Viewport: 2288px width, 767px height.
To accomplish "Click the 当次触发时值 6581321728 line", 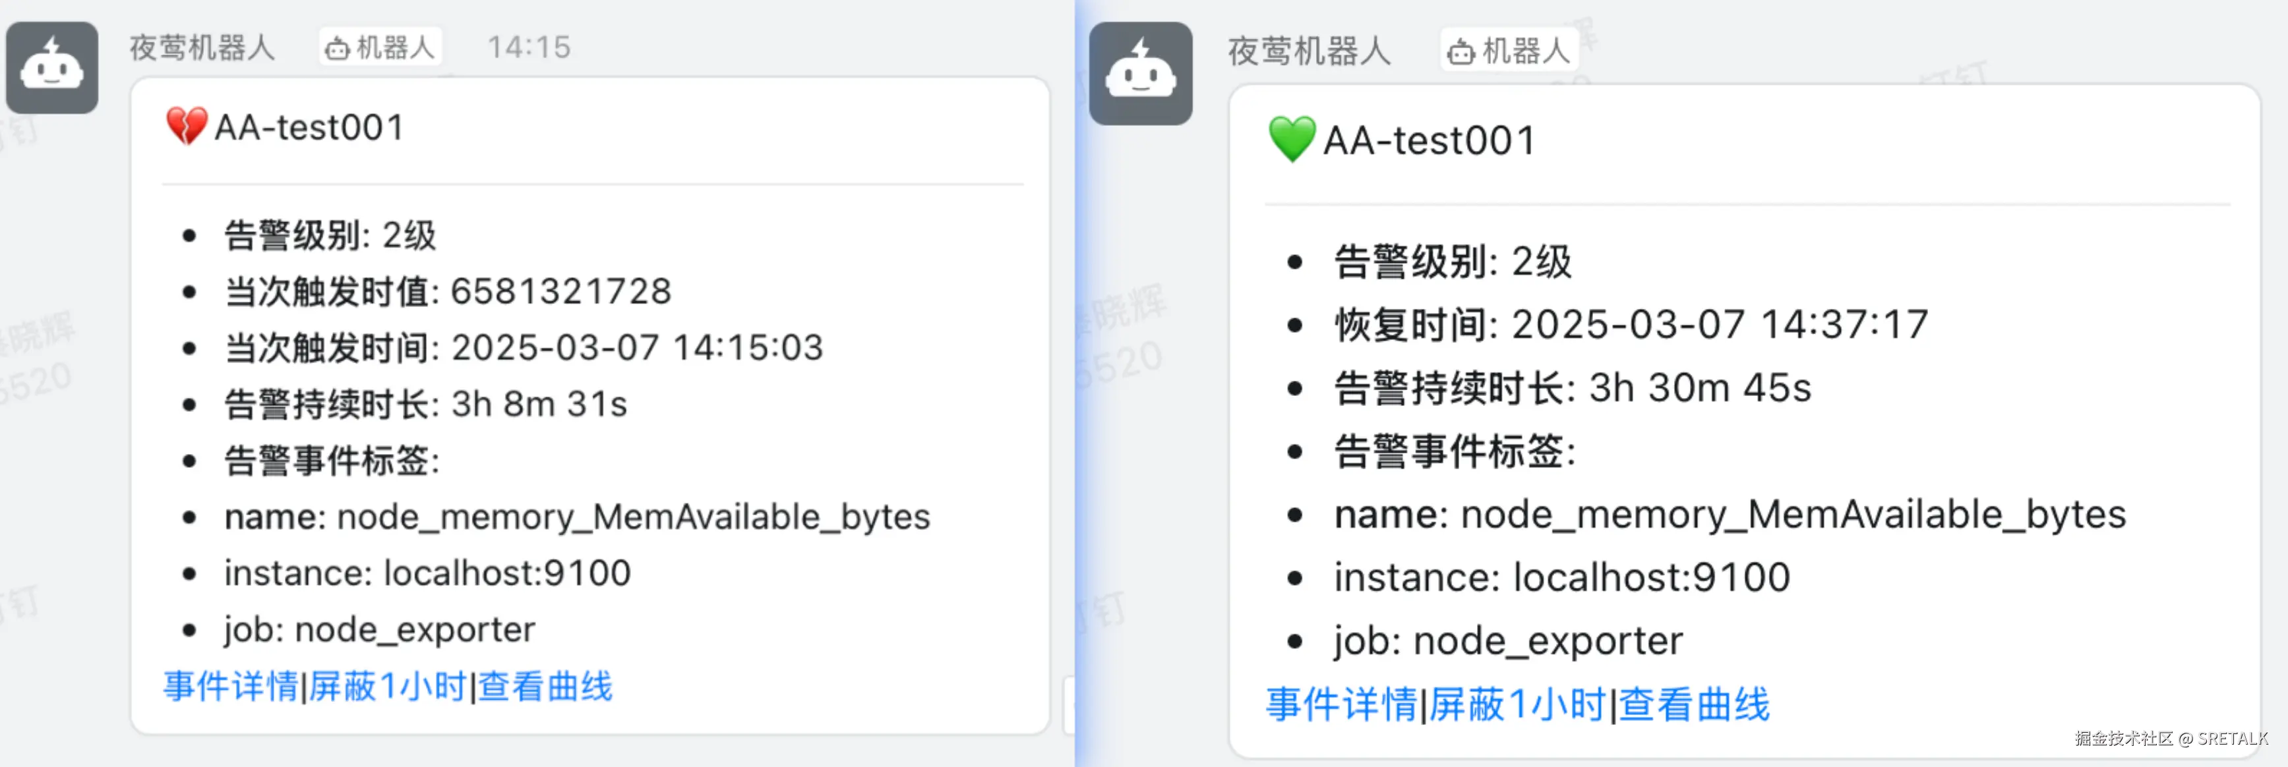I will [x=448, y=291].
